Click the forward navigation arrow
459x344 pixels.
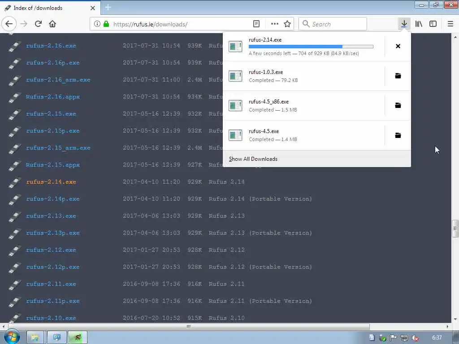pos(24,24)
